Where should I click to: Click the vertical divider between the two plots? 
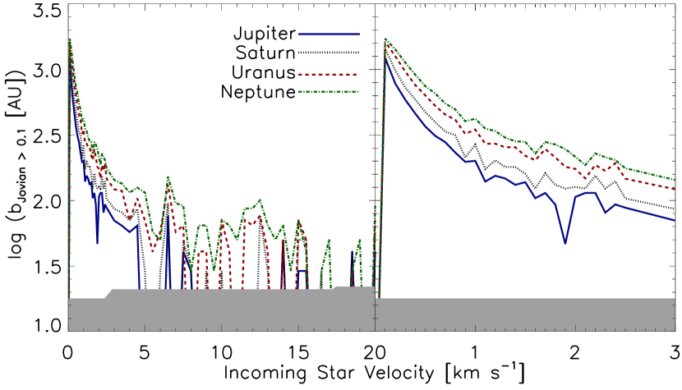click(375, 164)
